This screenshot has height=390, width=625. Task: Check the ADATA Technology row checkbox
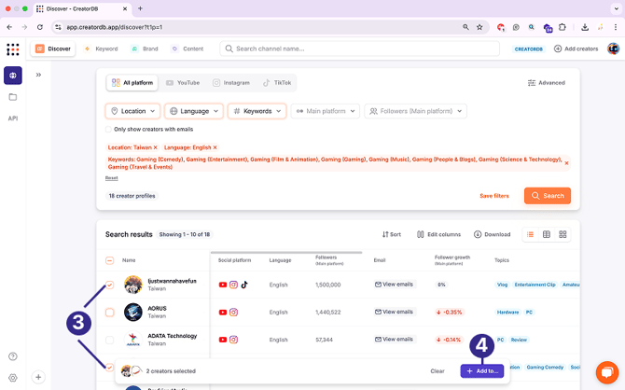click(110, 340)
